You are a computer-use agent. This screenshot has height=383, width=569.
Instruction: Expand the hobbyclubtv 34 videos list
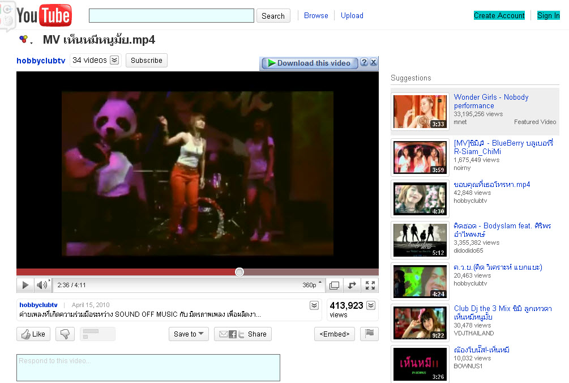pyautogui.click(x=114, y=60)
